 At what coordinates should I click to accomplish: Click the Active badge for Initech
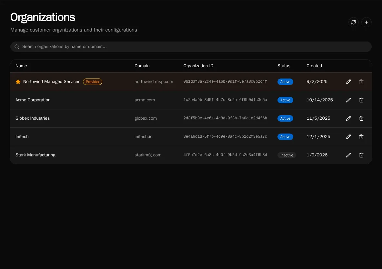pos(285,137)
